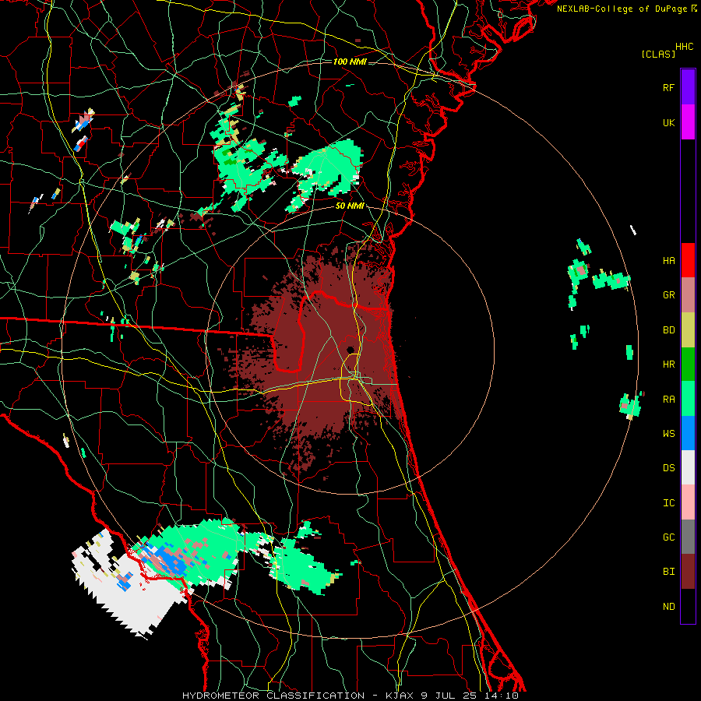Image resolution: width=701 pixels, height=701 pixels.
Task: Click the 14:10 timestamp text
Action: 502,696
